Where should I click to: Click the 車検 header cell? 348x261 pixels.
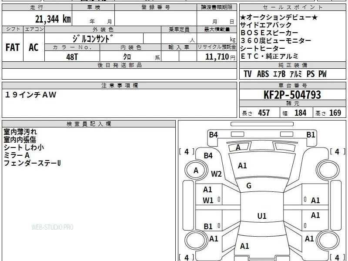click(x=94, y=7)
